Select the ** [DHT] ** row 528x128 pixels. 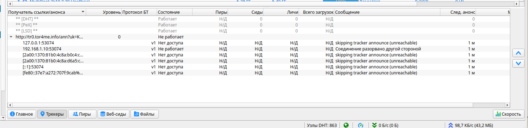tap(259, 19)
